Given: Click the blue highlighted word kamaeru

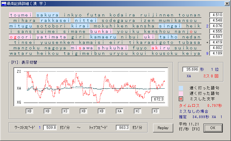Looking at the screenshot, I should [x=103, y=37].
